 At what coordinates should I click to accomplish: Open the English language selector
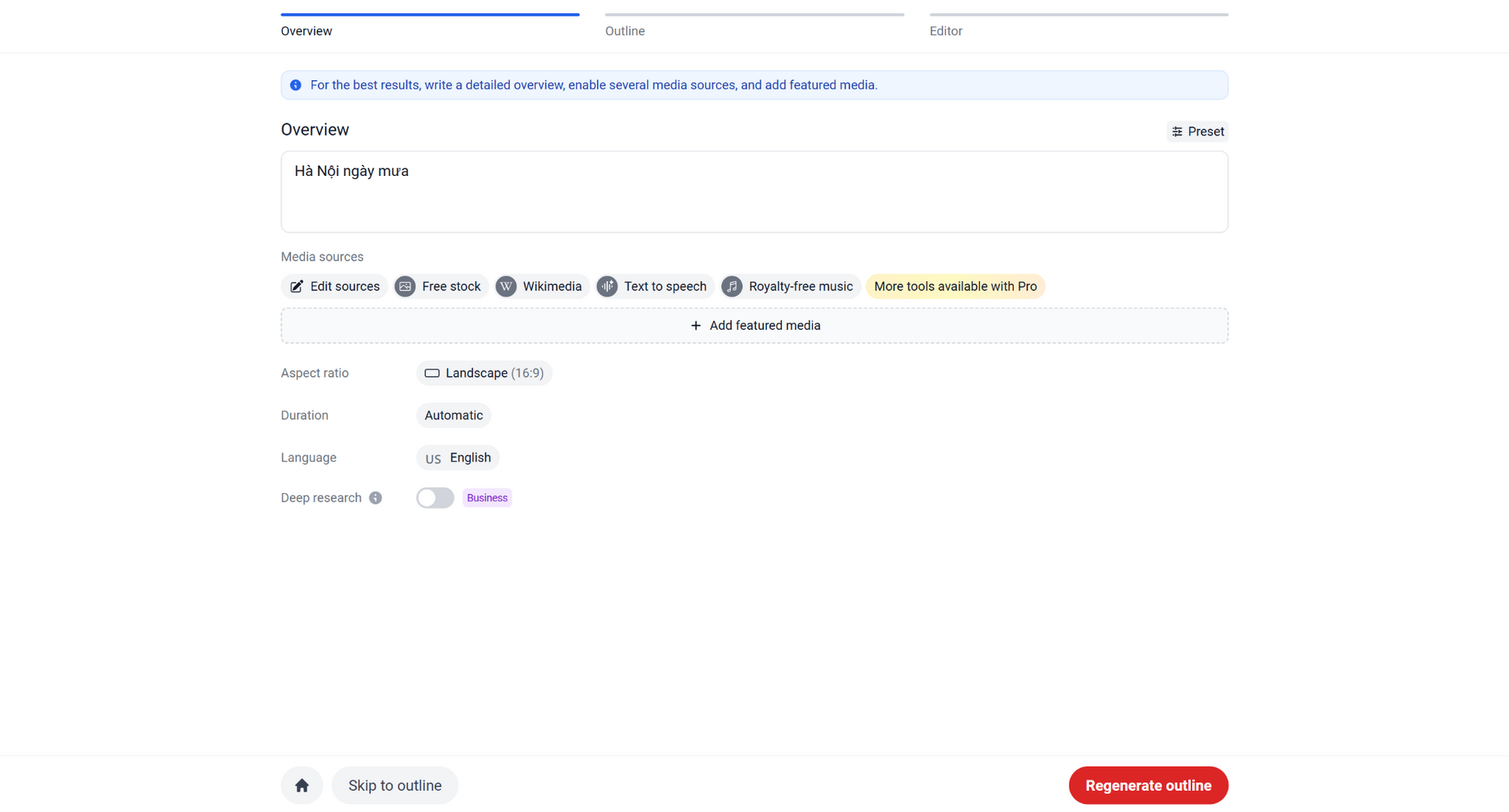click(x=458, y=458)
